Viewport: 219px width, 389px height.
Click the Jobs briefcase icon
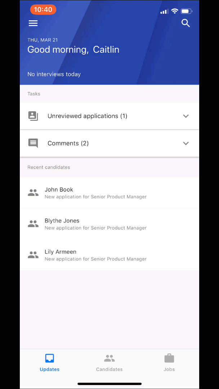pyautogui.click(x=169, y=358)
